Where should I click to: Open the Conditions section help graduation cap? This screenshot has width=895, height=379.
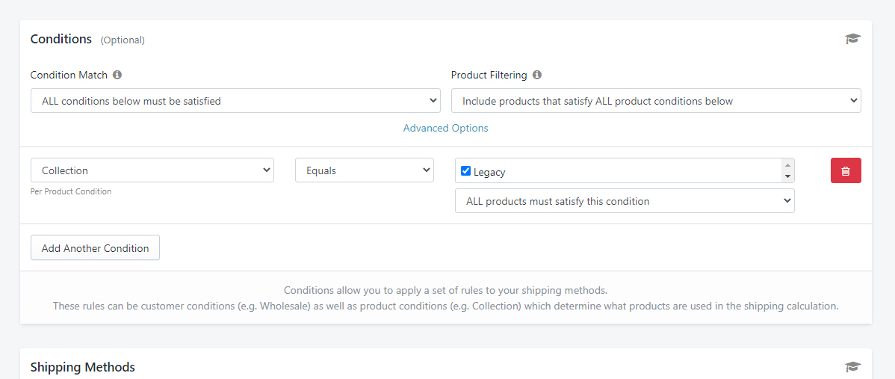pyautogui.click(x=852, y=39)
